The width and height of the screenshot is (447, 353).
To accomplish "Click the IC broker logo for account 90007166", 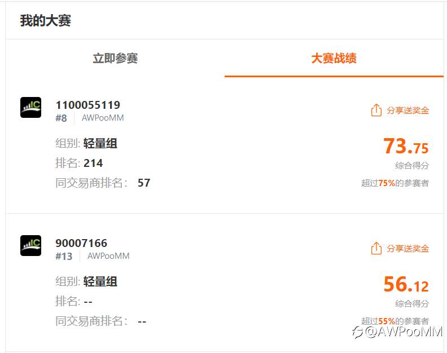I will coord(30,245).
